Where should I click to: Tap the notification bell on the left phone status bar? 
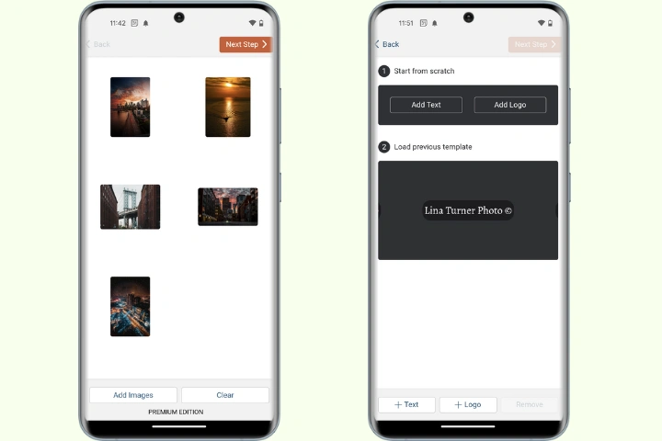tap(145, 23)
